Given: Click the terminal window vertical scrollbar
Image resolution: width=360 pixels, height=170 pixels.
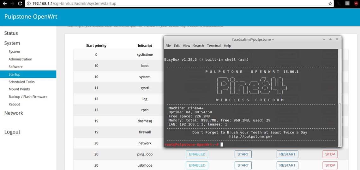Looking at the screenshot, I should tap(339, 125).
